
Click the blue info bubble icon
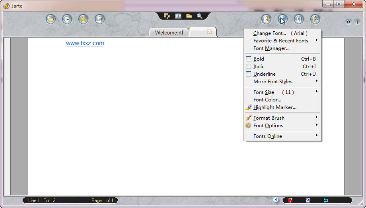276,200
